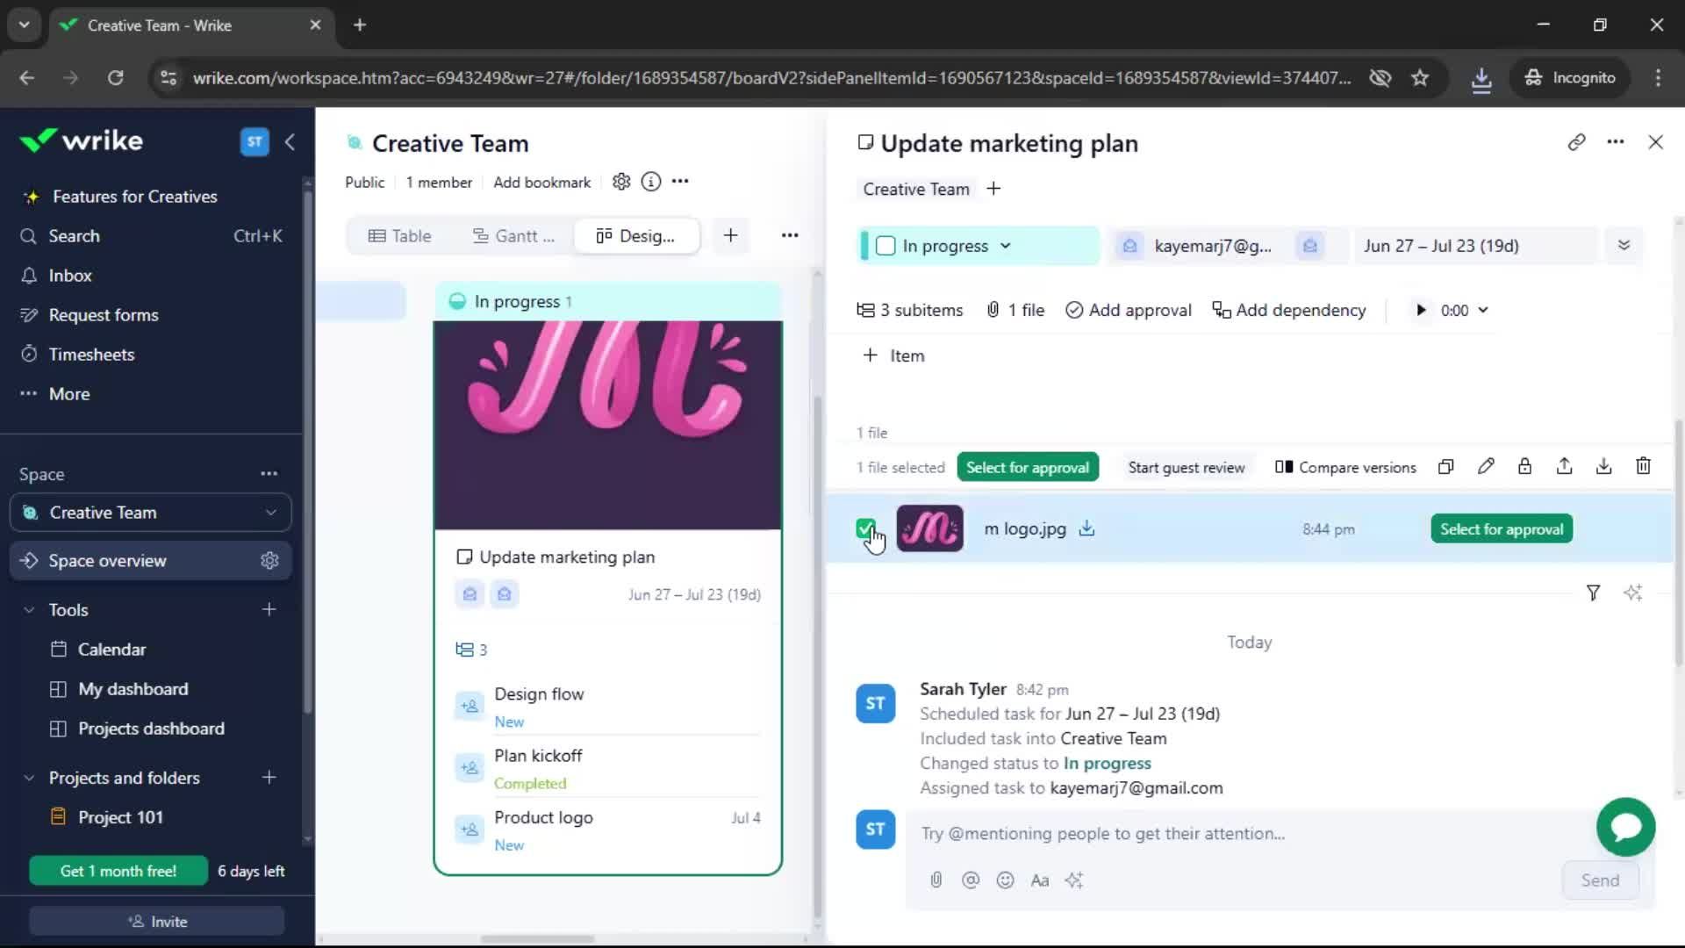Close the Update marketing plan side panel
This screenshot has width=1685, height=948.
point(1655,142)
